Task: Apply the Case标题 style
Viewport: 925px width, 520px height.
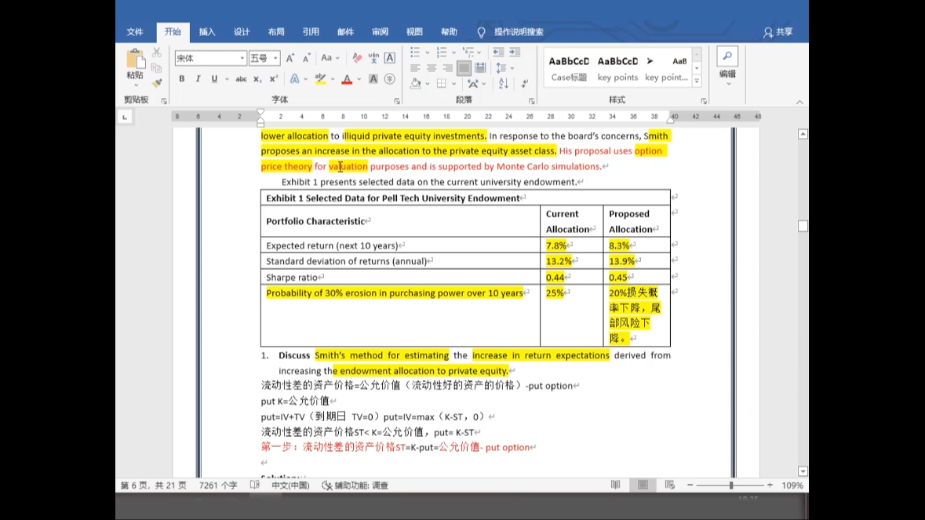Action: 569,67
